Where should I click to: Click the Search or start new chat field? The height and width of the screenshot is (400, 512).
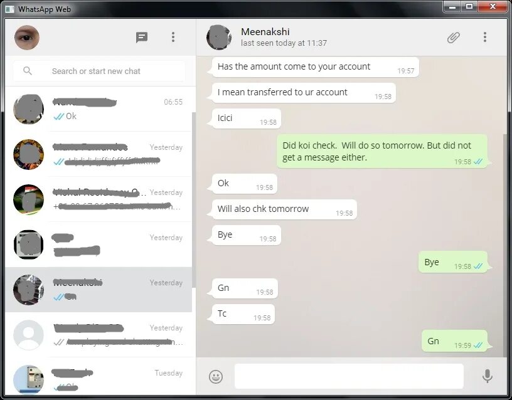pyautogui.click(x=99, y=71)
